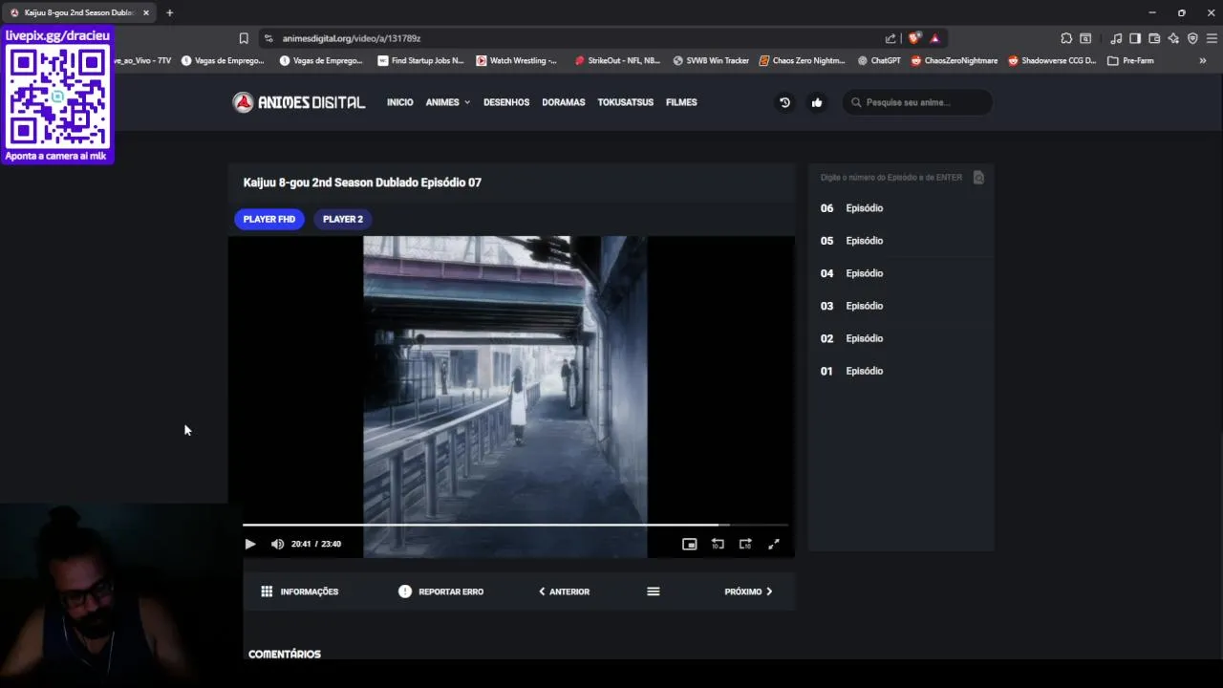The height and width of the screenshot is (688, 1223).
Task: Click the thumbs-up favorites icon
Action: click(x=817, y=102)
